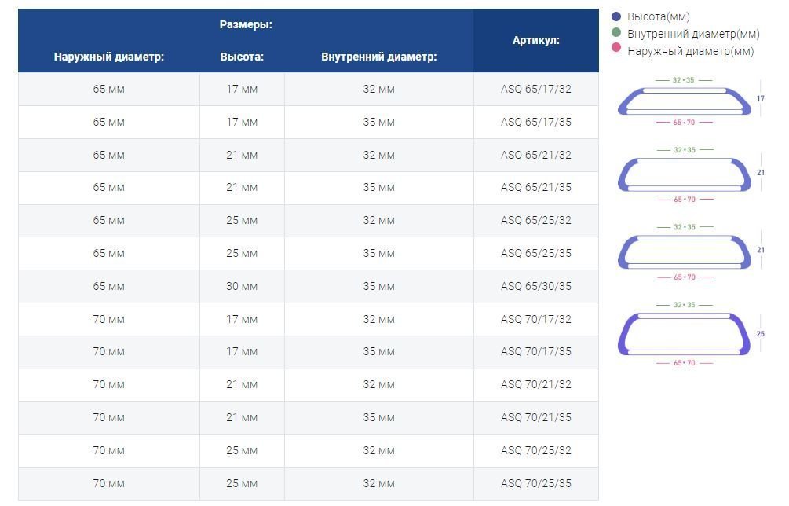Pick article ASQ 65/21/35 in the table
789x506 pixels.
(536, 188)
